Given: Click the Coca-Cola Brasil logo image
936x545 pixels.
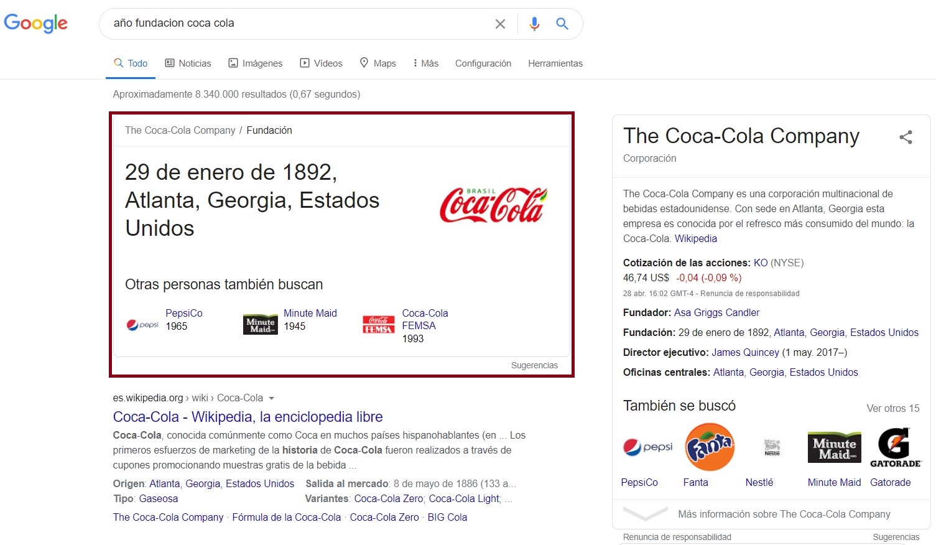Looking at the screenshot, I should (x=493, y=204).
